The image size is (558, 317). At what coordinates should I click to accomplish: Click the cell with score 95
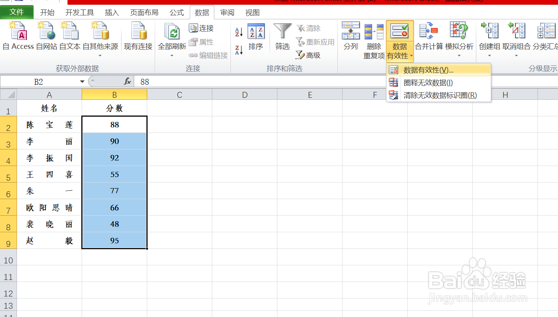click(x=114, y=241)
